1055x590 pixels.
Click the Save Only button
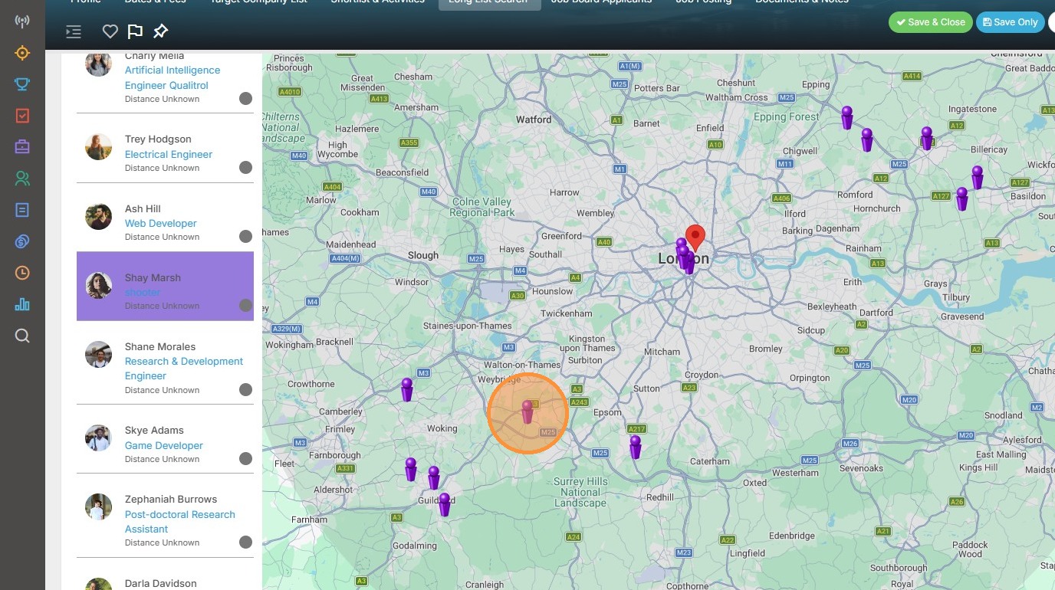[x=1010, y=22]
